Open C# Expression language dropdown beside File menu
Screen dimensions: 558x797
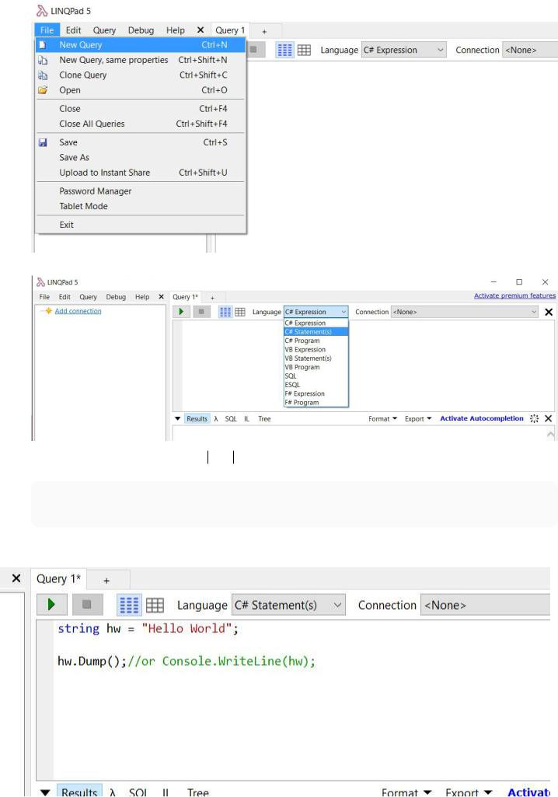click(403, 50)
